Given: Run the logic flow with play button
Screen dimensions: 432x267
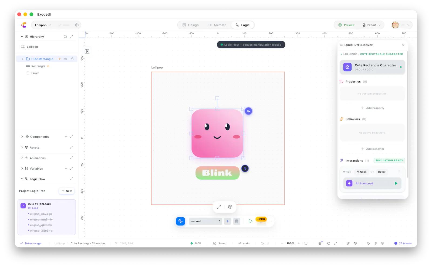Looking at the screenshot, I should point(251,221).
